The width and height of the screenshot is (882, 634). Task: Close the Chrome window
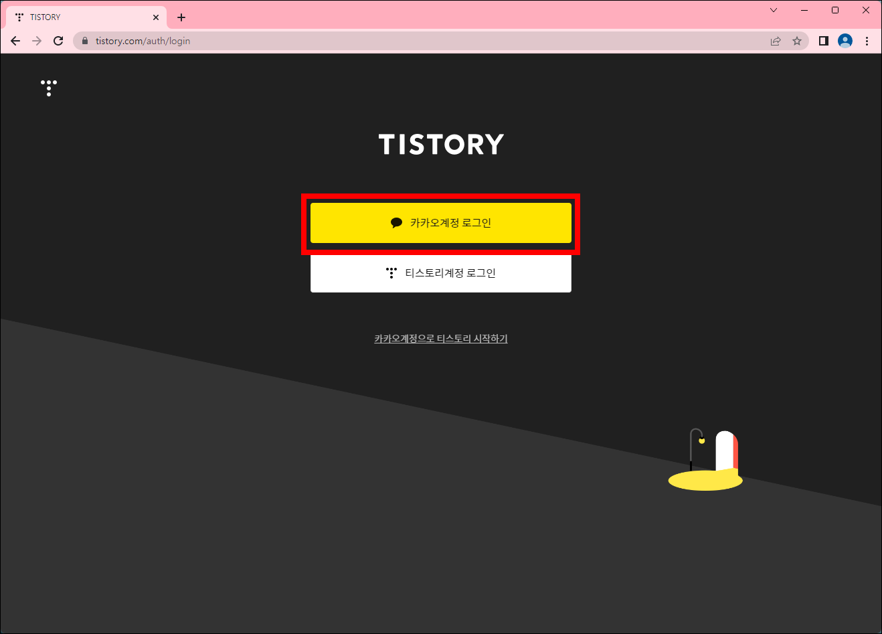click(866, 10)
